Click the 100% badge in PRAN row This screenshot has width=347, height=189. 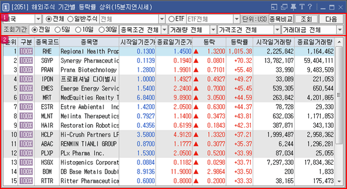click(x=26, y=70)
